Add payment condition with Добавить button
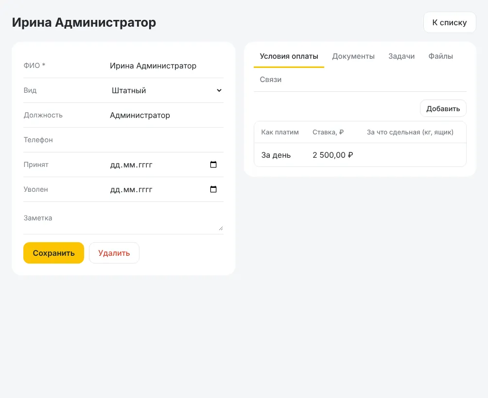This screenshot has width=488, height=398. 443,108
